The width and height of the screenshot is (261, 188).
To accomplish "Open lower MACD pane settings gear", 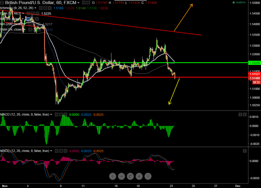I will point(61,151).
